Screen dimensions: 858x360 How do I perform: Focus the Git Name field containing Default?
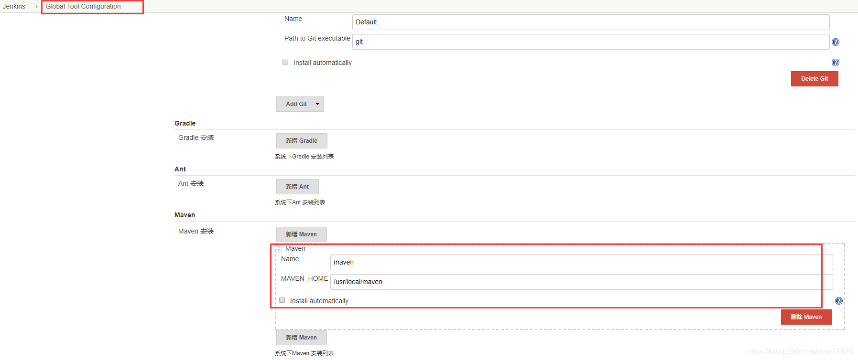(591, 22)
